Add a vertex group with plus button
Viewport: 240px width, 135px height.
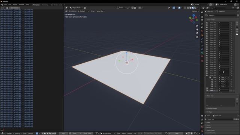[x=237, y=22]
